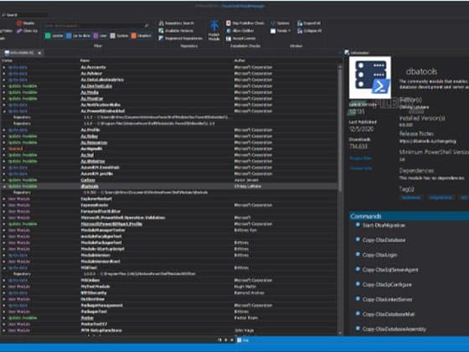The image size is (469, 352).
Task: Select the Az.Relay module name
Action: coord(89,136)
